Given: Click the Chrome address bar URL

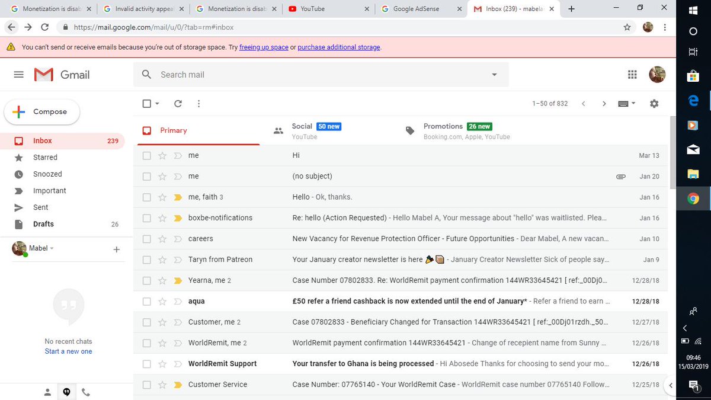Looking at the screenshot, I should point(153,27).
